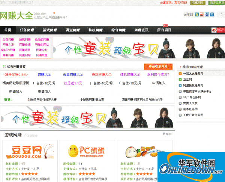Click rank 4 icon beside 中国威客站长服务平台
Image resolution: width=225 pixels, height=182 pixels.
(180, 91)
